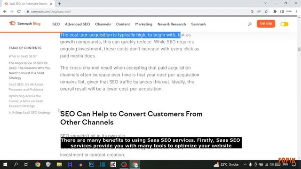Screen dimensions: 301x169
Task: Open Google Chrome from the taskbar
Action: 38,165
